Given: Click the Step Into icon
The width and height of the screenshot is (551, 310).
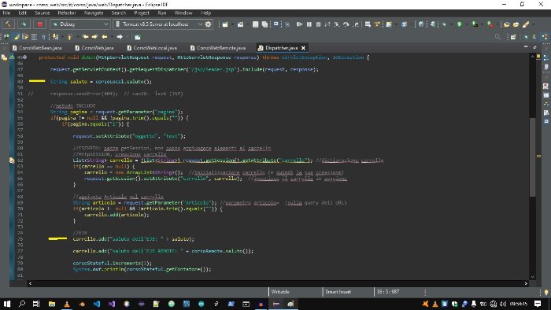Looking at the screenshot, I should [x=337, y=24].
